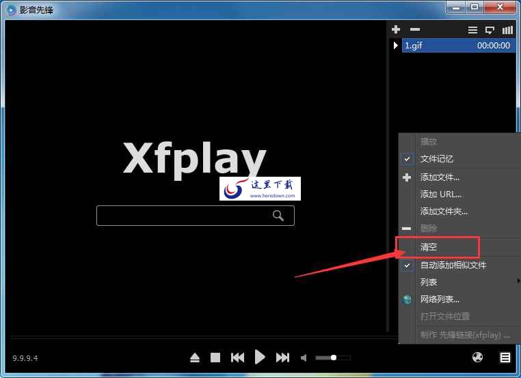Viewport: 521px width, 378px height.
Task: Click the eject/open file button
Action: point(195,358)
